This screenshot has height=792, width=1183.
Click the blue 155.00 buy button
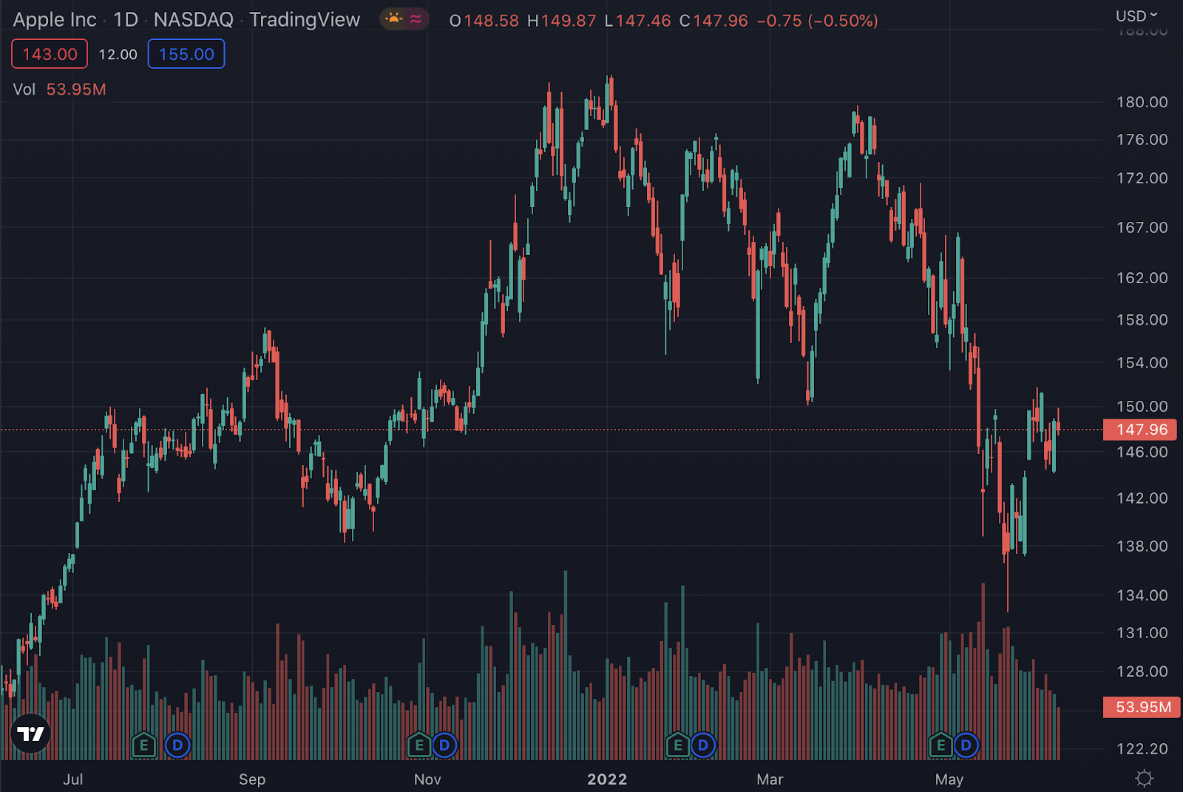[186, 54]
